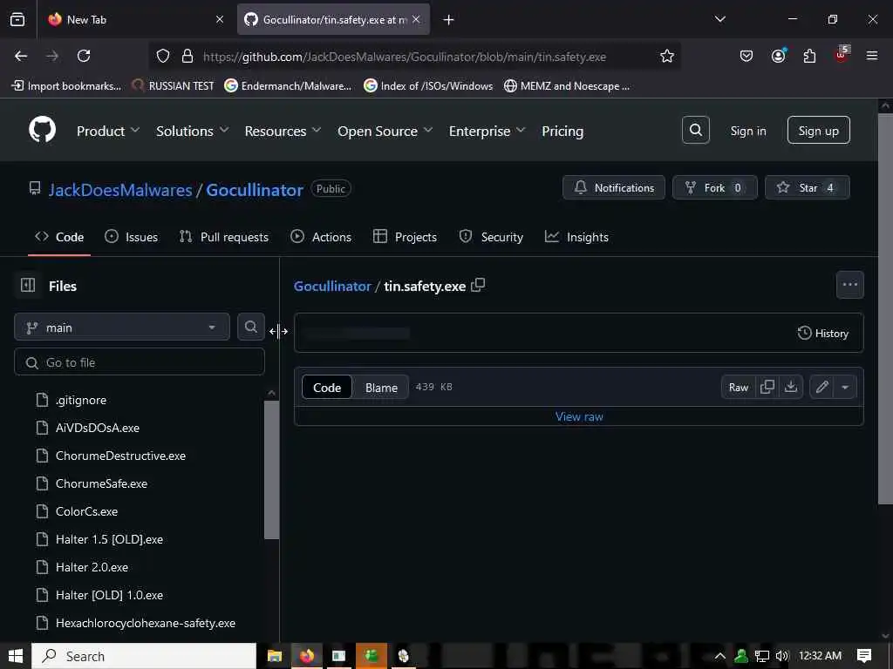Switch to Blame view toggle

coord(381,388)
